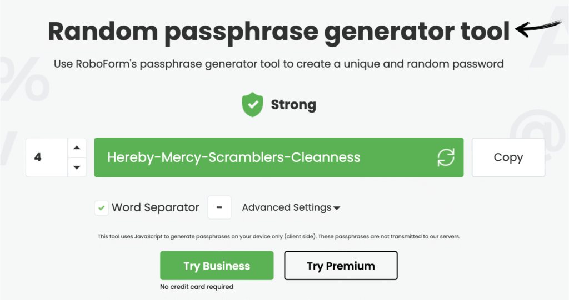
Task: Click the Random passphrase generator tool heading
Action: coord(278,31)
